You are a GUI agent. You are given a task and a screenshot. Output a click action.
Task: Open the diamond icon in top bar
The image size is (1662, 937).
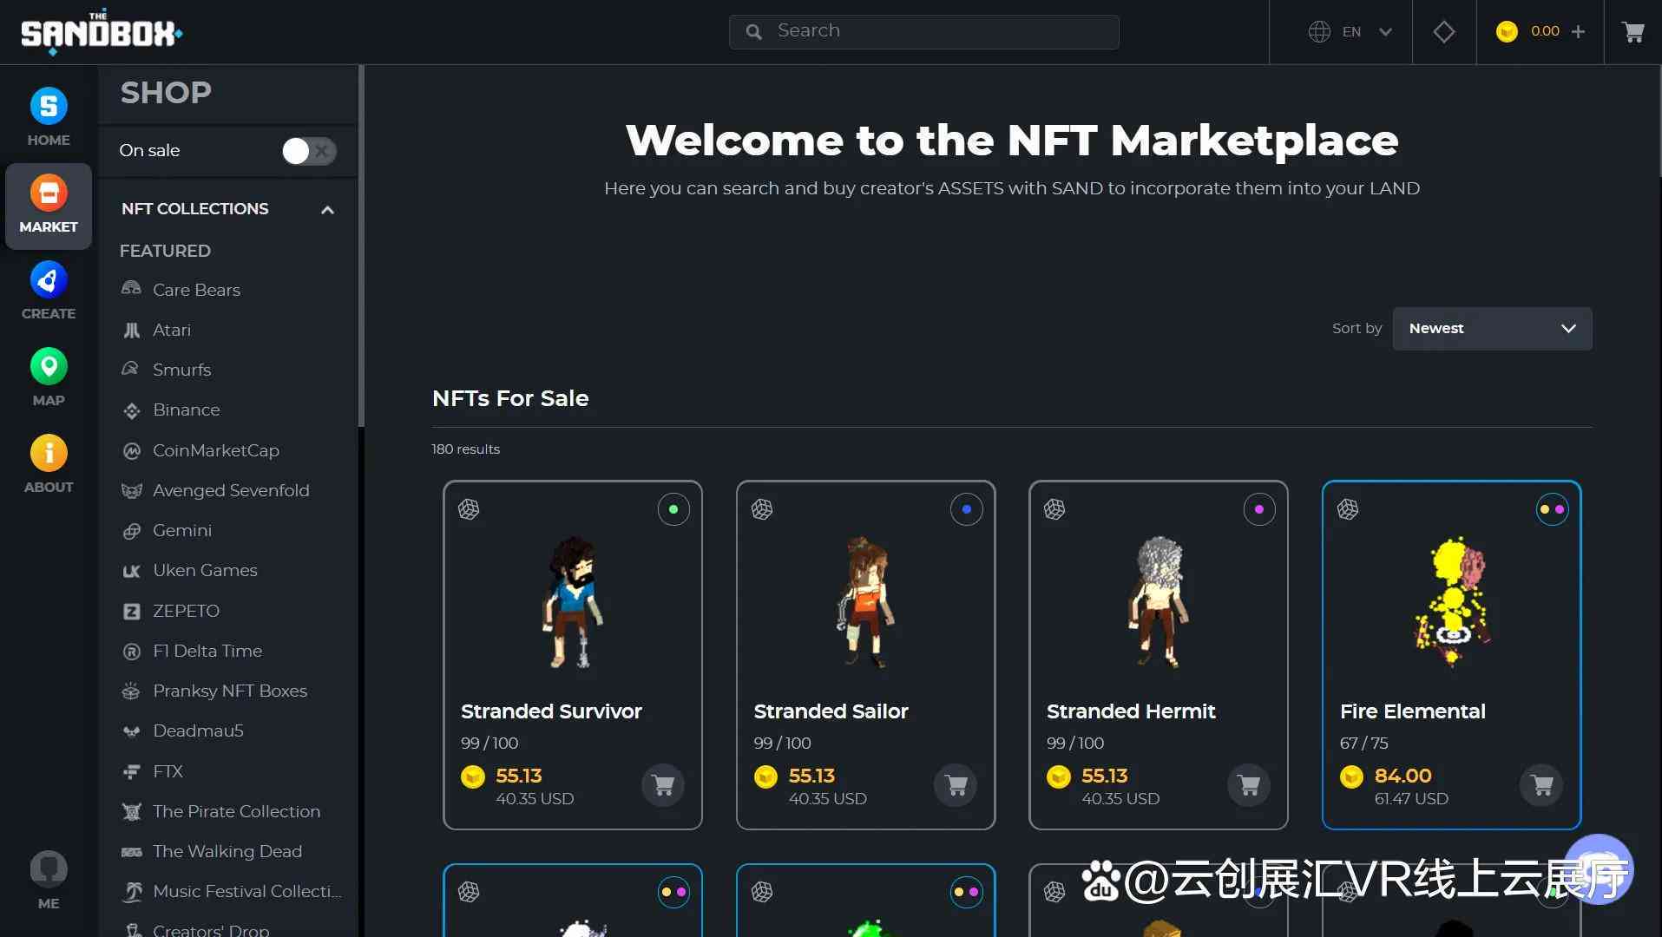[1444, 32]
